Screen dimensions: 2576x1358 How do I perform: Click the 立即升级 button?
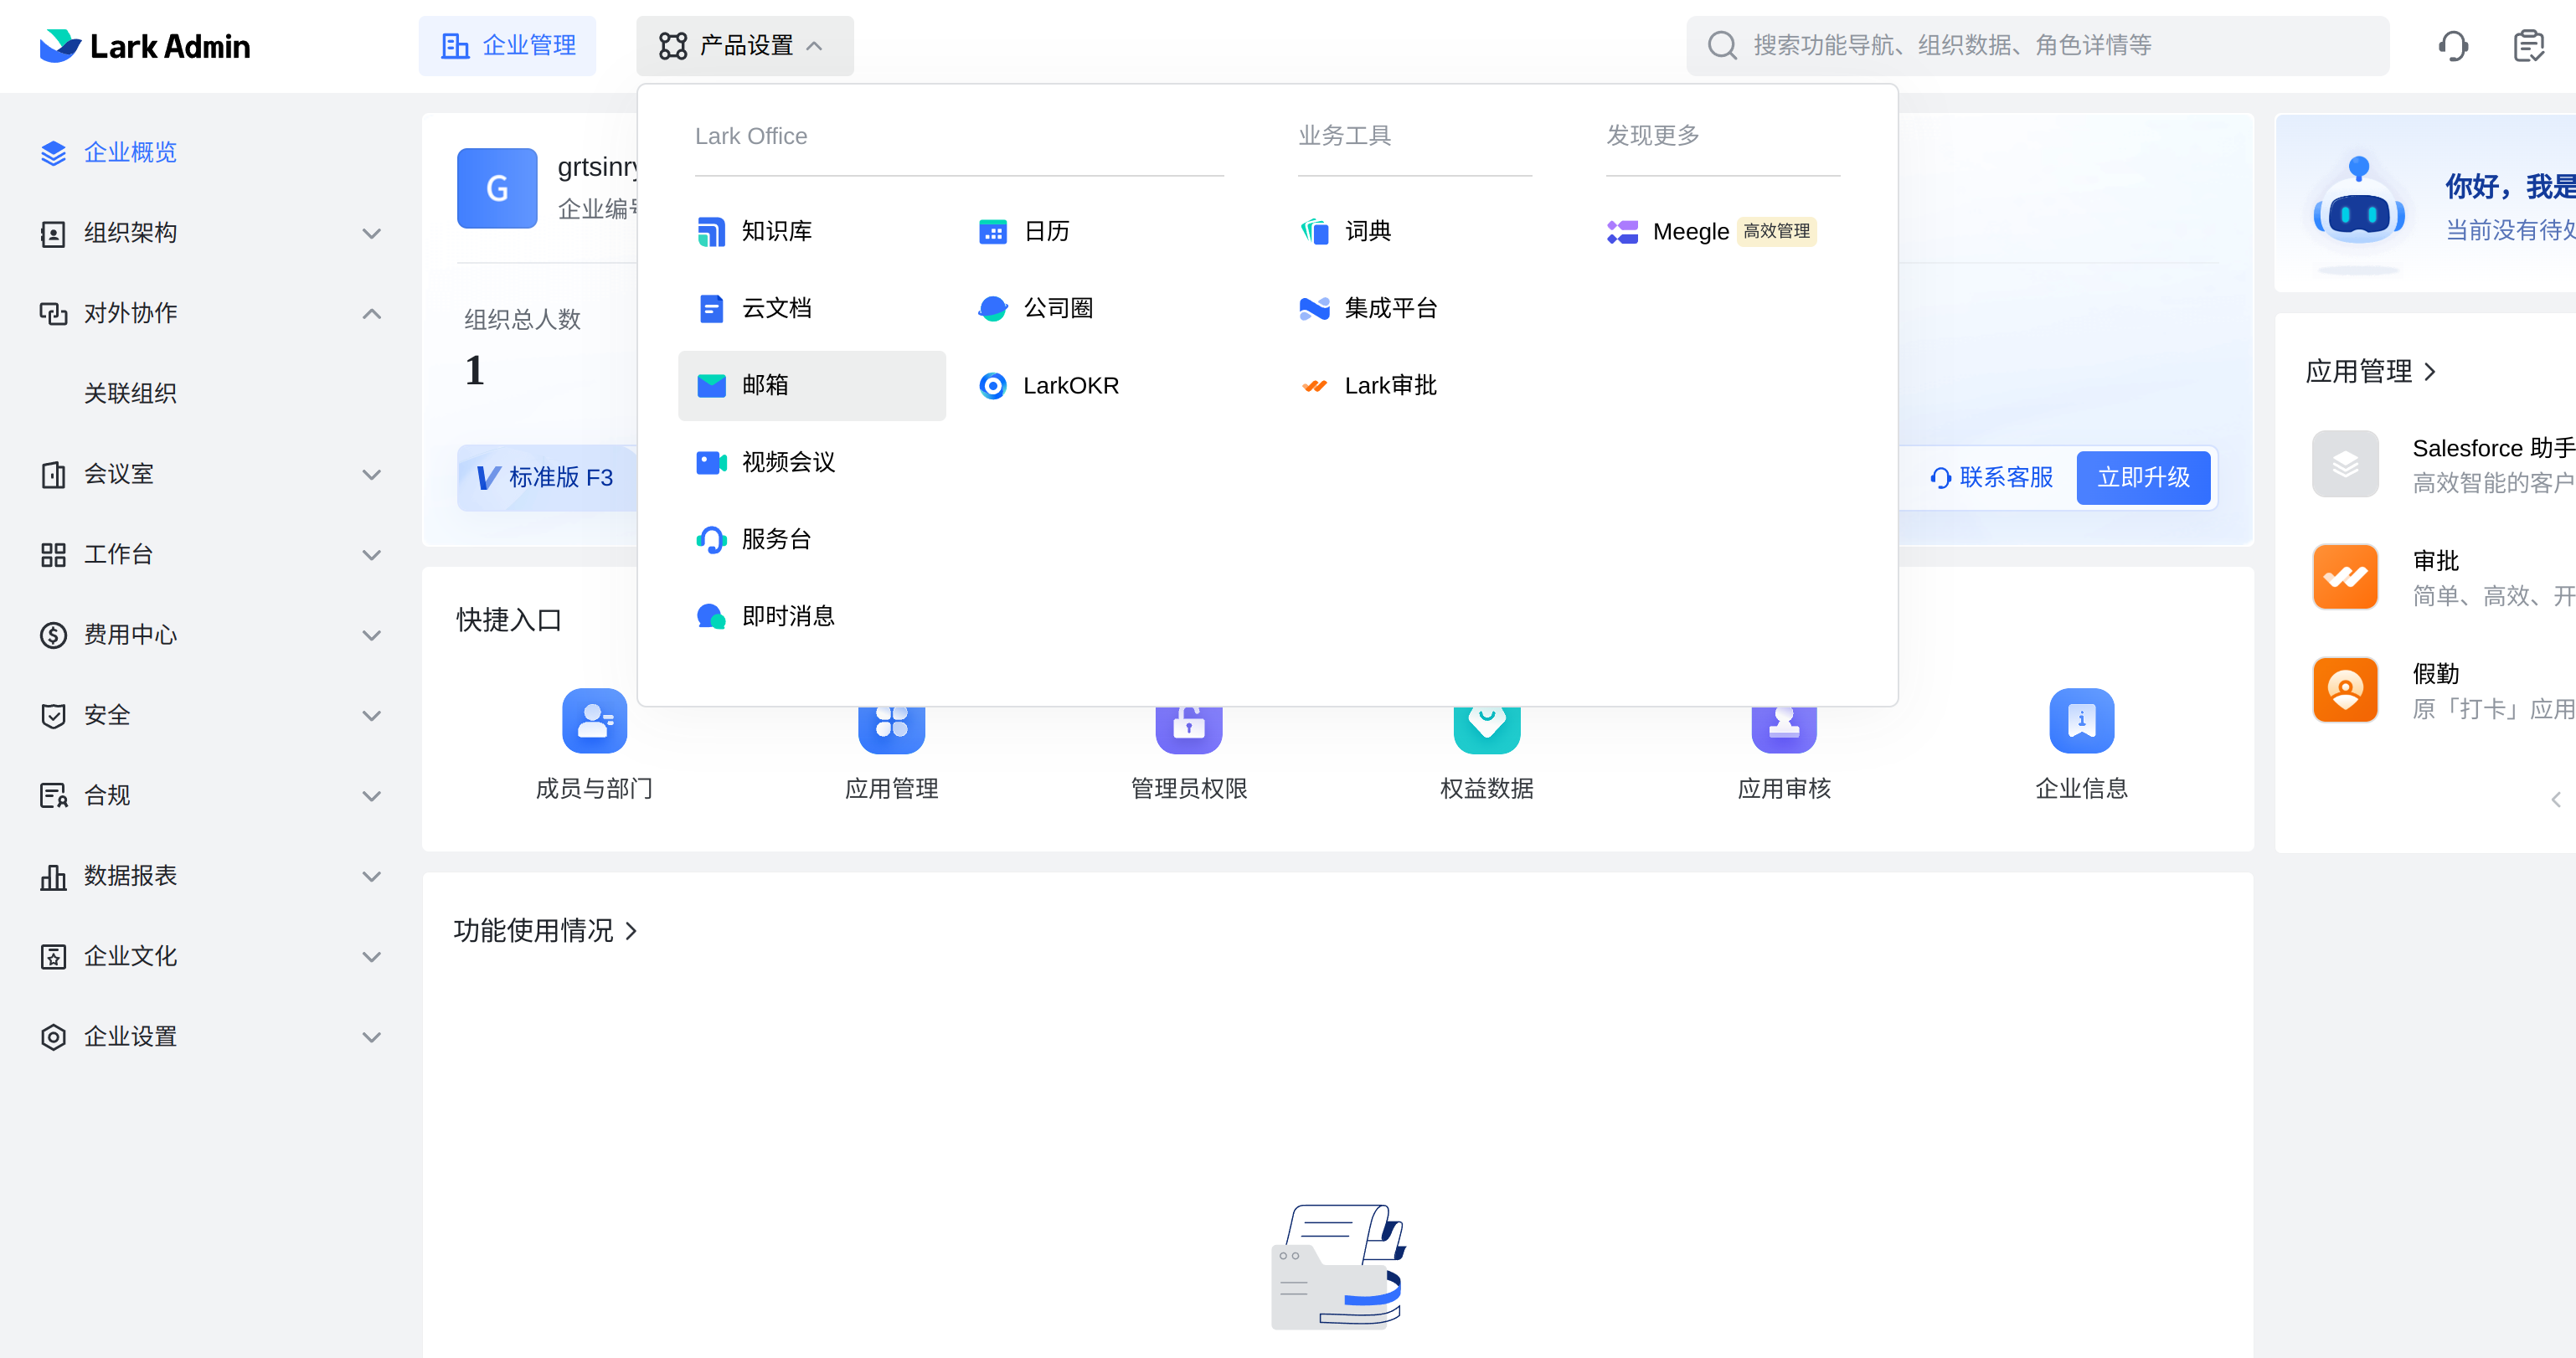pos(2143,478)
